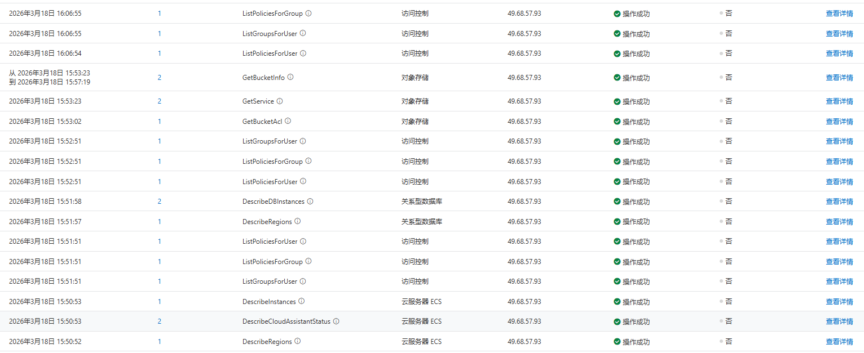The height and width of the screenshot is (353, 864).
Task: Click info icon next to DescribeDBInstances
Action: click(310, 202)
